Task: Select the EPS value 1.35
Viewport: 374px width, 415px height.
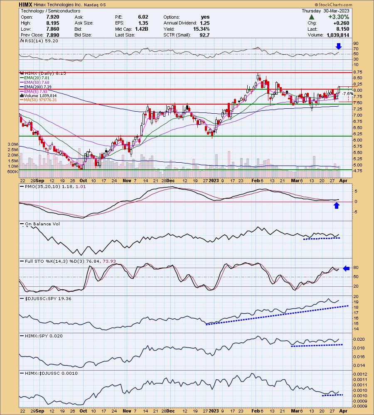Action: coord(143,23)
